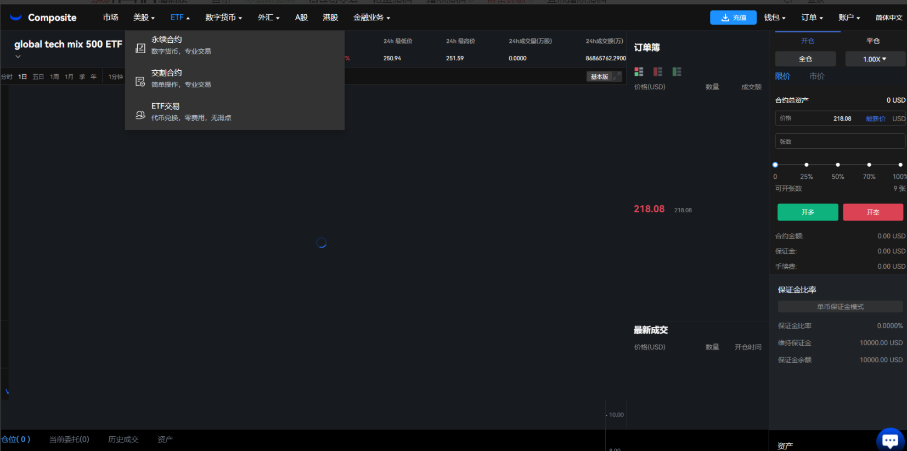The width and height of the screenshot is (907, 451).
Task: Click the 交割合约 delivery contract icon
Action: (140, 82)
